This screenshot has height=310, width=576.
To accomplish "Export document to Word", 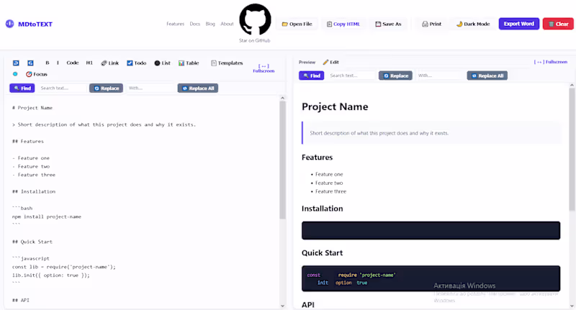I will (518, 24).
